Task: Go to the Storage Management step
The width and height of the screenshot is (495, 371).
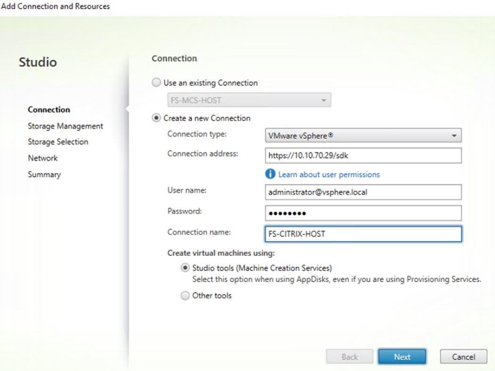Action: 65,126
